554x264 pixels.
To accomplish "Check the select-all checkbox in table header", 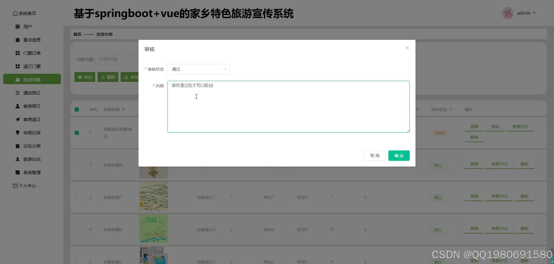I will click(x=77, y=110).
